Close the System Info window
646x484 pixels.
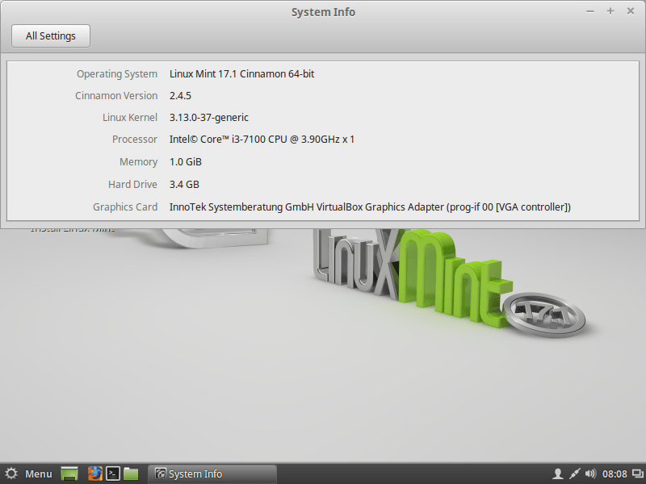click(631, 11)
